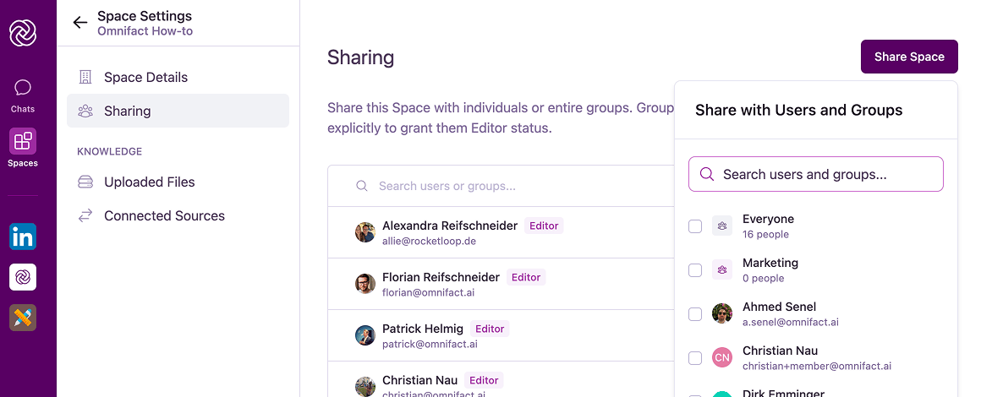Click Ahmed Senel's avatar in share list

722,314
